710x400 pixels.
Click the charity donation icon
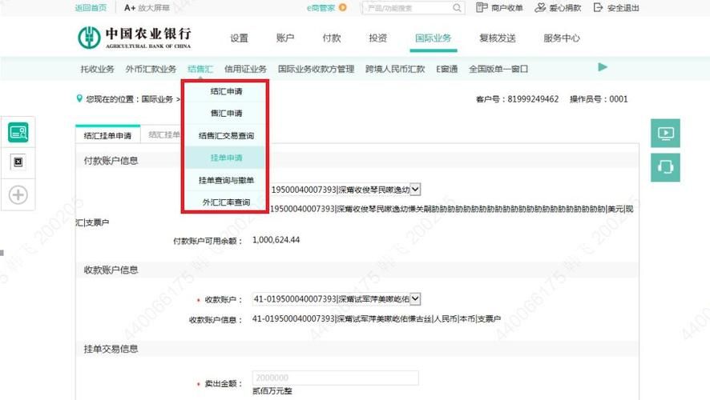pos(540,8)
